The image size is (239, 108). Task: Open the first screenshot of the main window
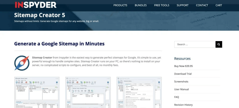coord(37,92)
